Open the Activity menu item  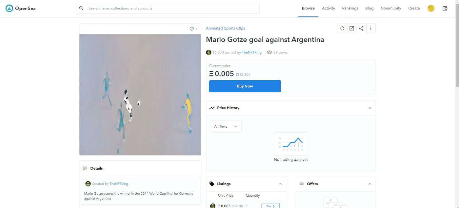click(x=328, y=8)
